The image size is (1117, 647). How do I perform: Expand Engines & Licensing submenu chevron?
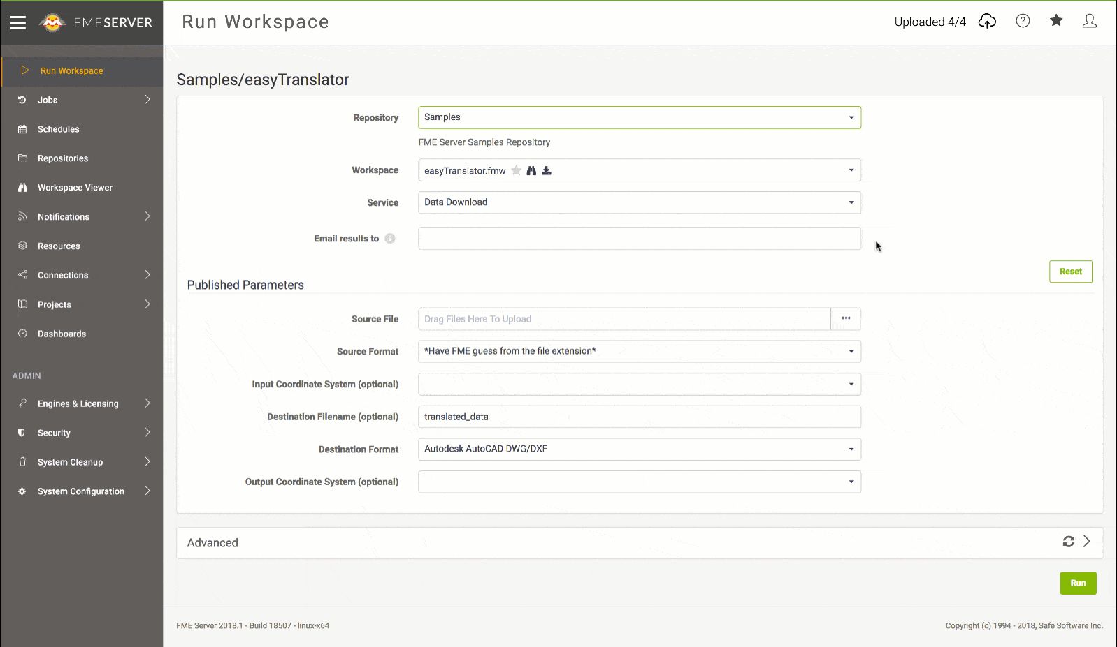click(x=147, y=403)
